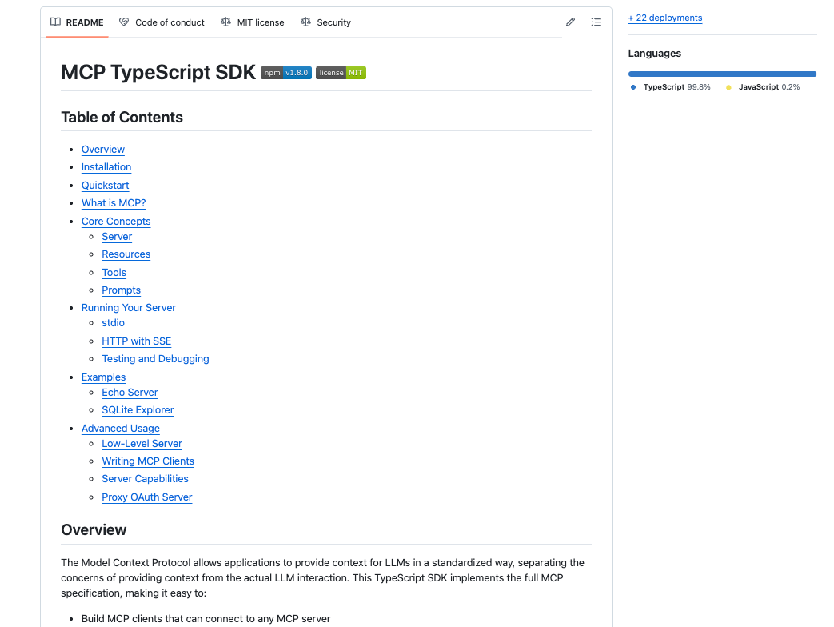Follow the SQLite Explorer link
The image size is (834, 627).
coord(137,409)
